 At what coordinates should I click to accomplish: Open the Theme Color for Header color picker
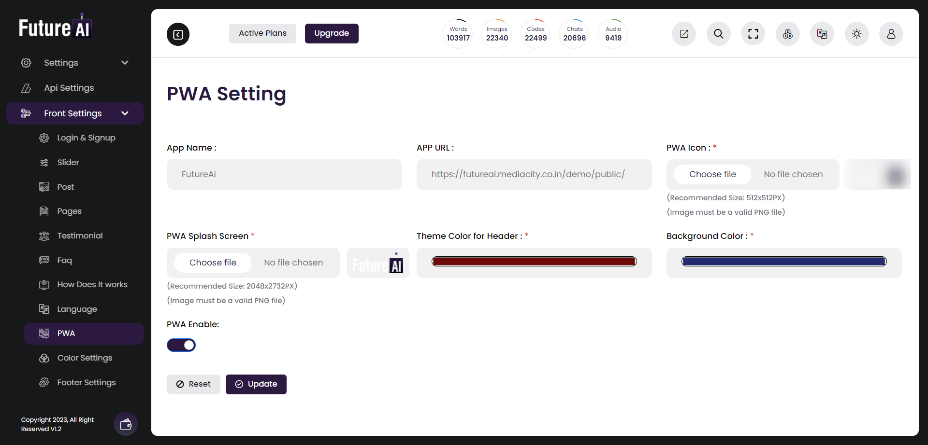(534, 261)
